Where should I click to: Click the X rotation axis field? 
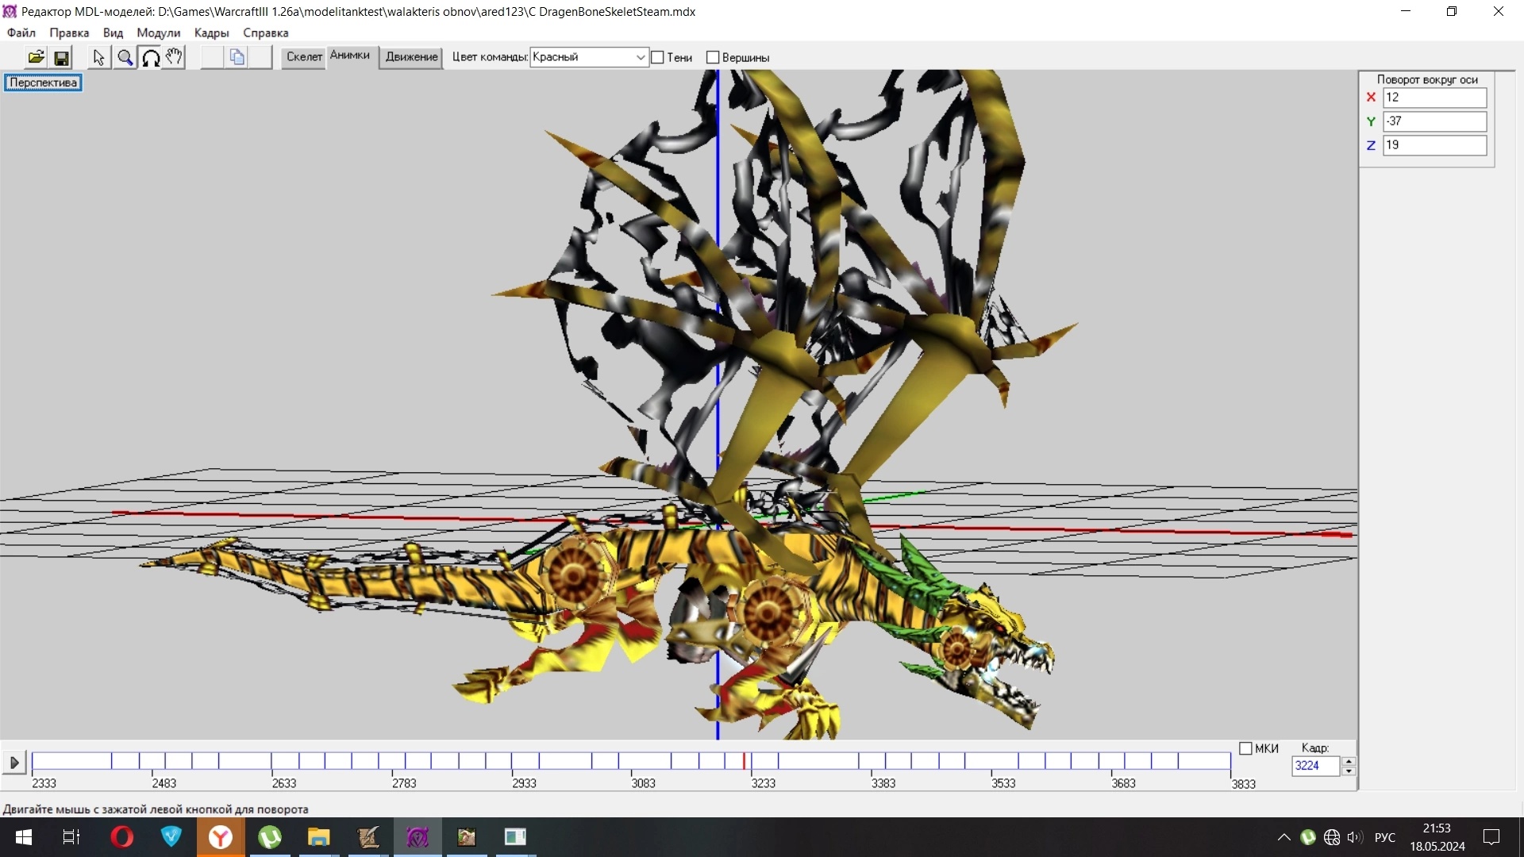[1434, 98]
